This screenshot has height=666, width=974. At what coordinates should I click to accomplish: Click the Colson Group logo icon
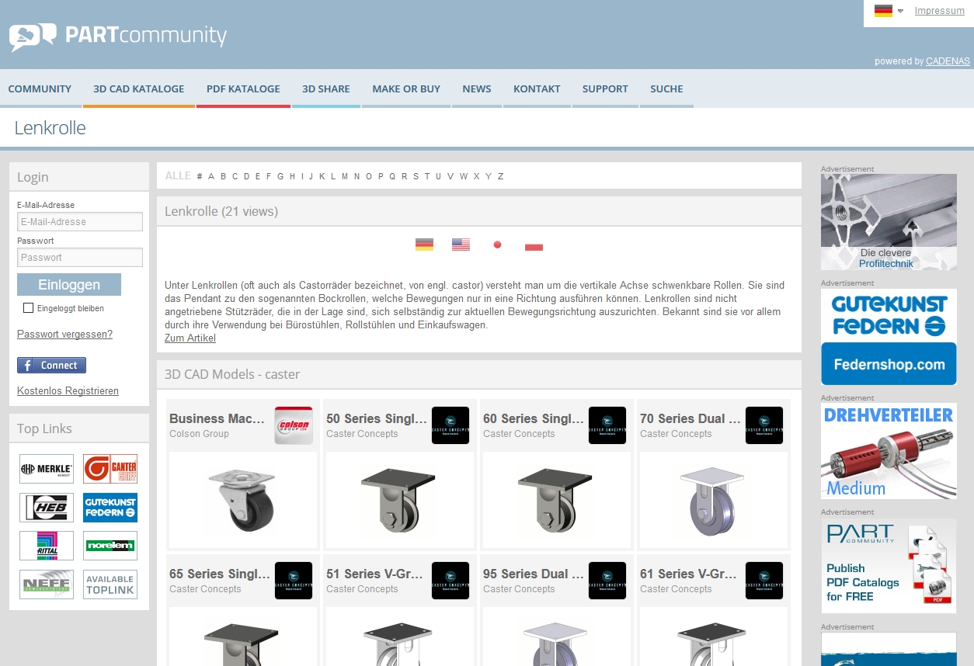tap(294, 425)
